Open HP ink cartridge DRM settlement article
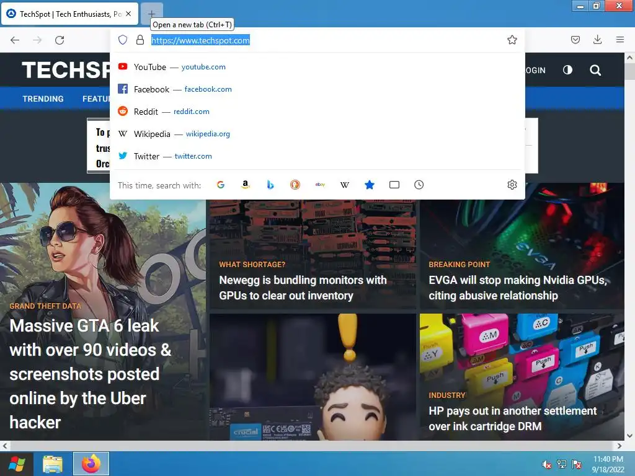Image resolution: width=635 pixels, height=476 pixels. (512, 418)
